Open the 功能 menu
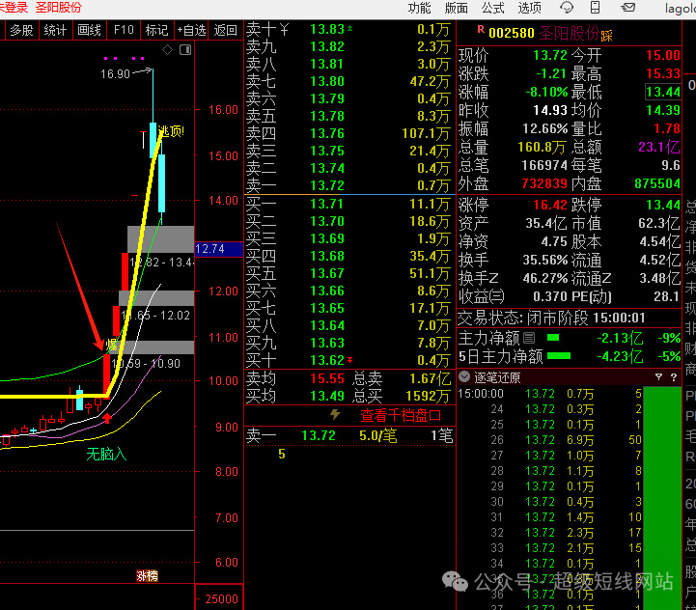Image resolution: width=696 pixels, height=610 pixels. click(x=420, y=8)
